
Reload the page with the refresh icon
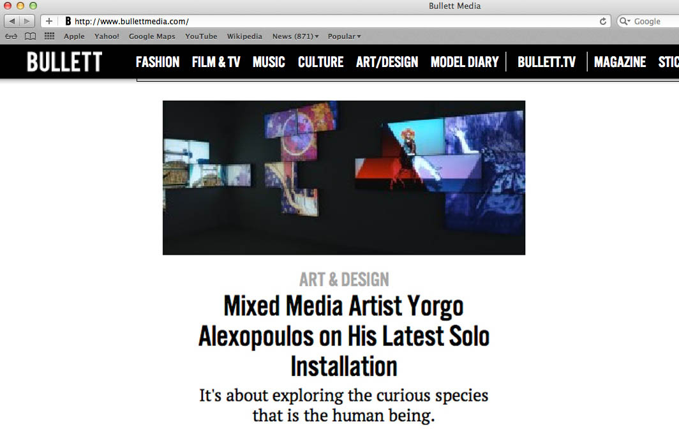pos(602,21)
